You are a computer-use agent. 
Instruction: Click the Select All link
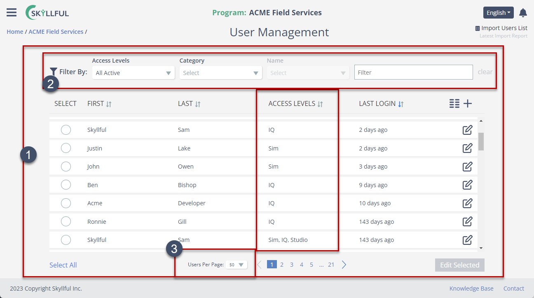point(63,265)
